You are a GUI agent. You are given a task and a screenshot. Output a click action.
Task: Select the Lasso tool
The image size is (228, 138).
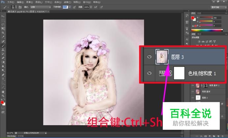pos(3,24)
